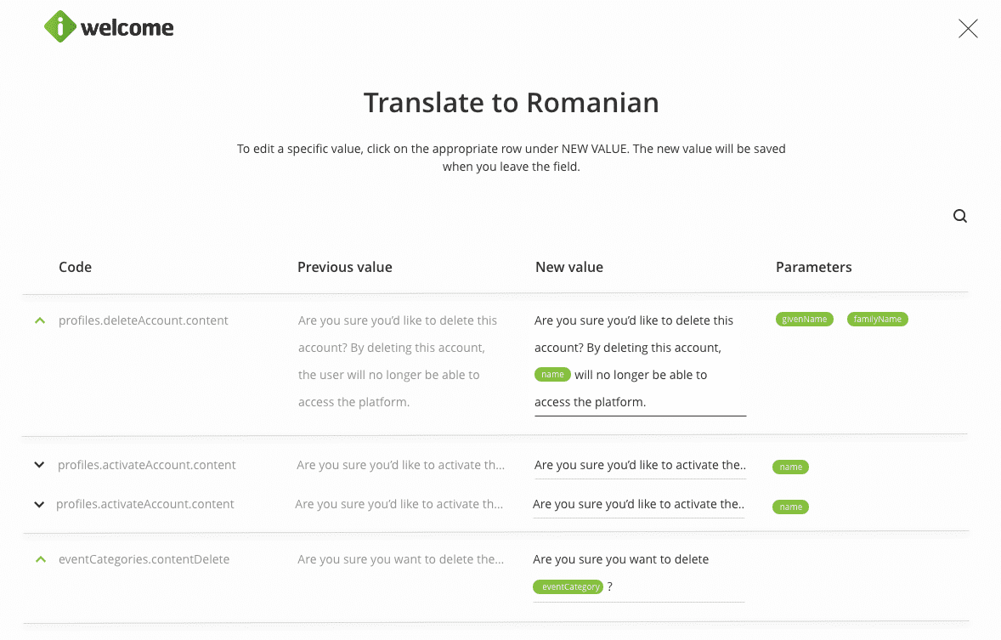Select the givenName parameter tag

(x=804, y=320)
